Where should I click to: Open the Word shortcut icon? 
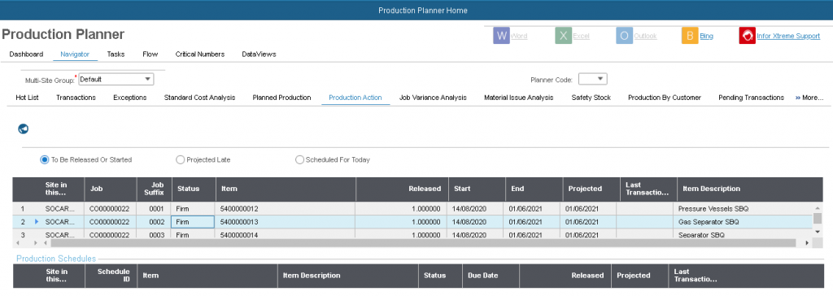coord(501,36)
